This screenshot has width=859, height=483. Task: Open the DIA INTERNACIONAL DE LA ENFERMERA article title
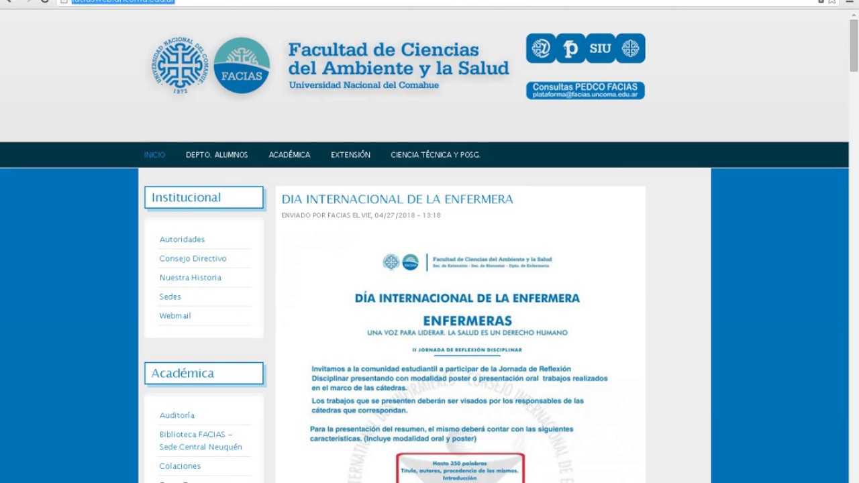click(397, 199)
